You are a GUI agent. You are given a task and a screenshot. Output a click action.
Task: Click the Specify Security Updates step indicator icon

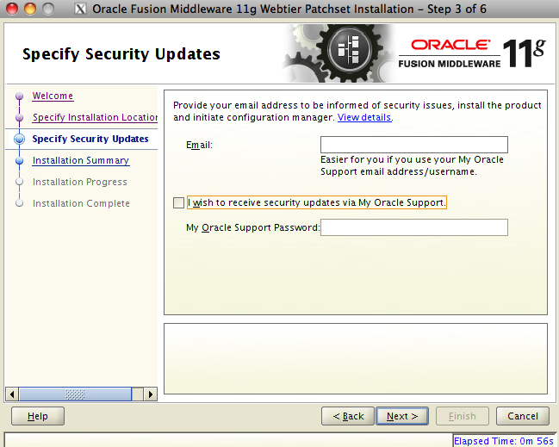pyautogui.click(x=19, y=140)
